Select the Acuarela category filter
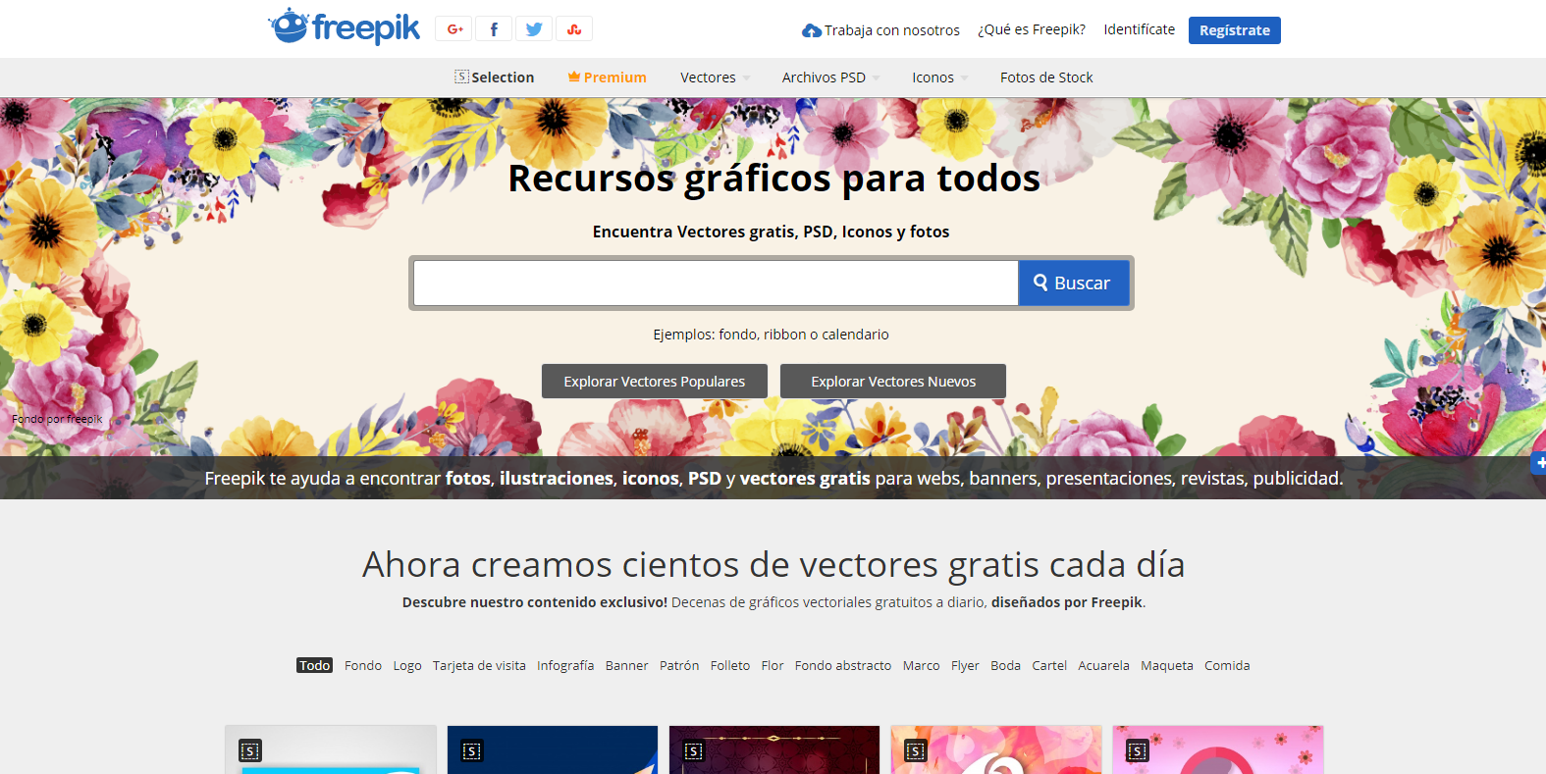 tap(1103, 665)
